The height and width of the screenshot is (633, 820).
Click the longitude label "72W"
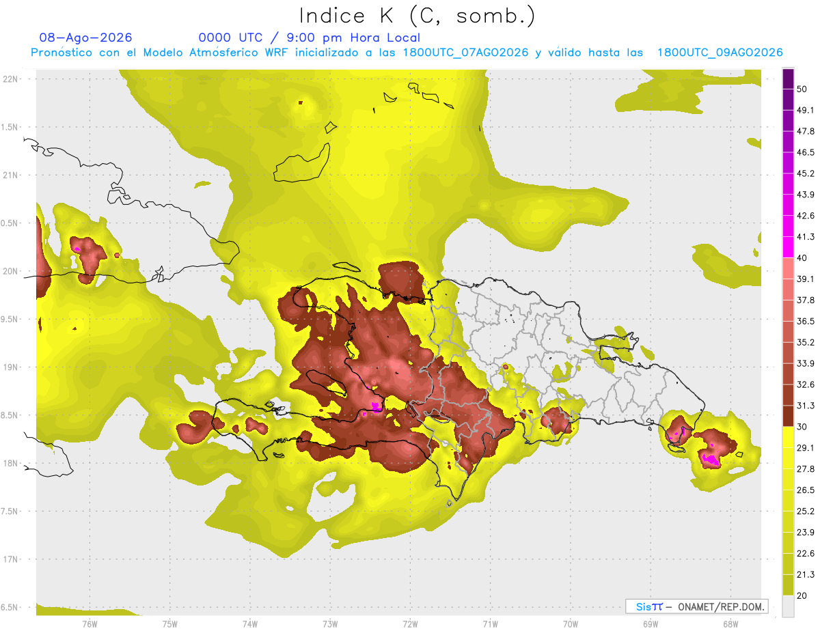[x=410, y=623]
